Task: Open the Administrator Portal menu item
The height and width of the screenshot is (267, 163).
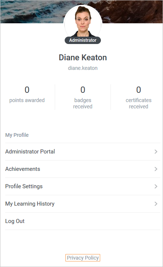Action: point(83,152)
